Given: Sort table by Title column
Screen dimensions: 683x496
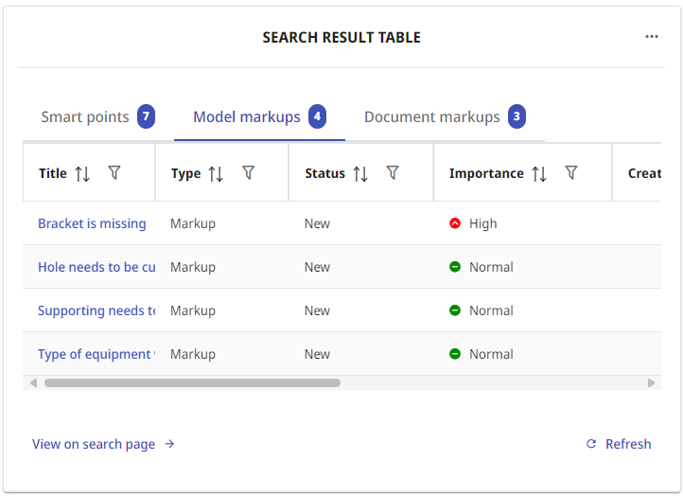Looking at the screenshot, I should [82, 174].
